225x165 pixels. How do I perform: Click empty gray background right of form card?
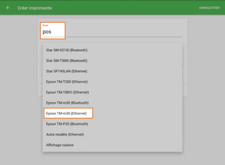[207, 90]
